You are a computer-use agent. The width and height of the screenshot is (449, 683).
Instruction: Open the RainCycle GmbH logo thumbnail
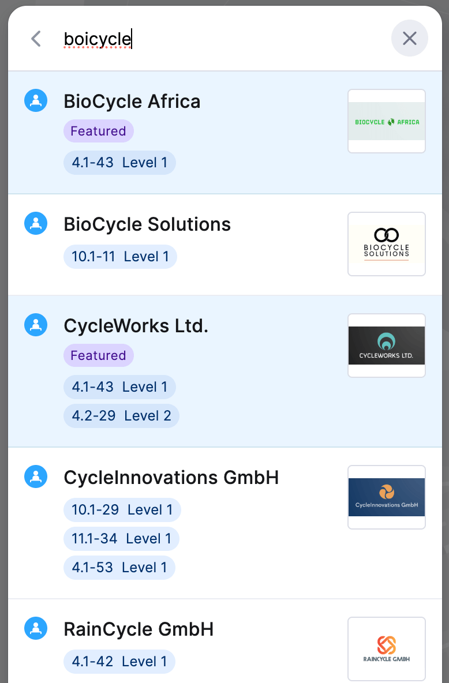(x=386, y=648)
